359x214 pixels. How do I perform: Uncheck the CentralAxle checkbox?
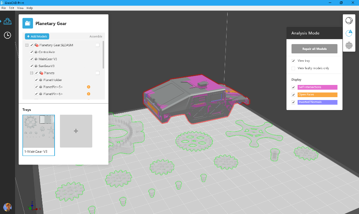(32, 52)
